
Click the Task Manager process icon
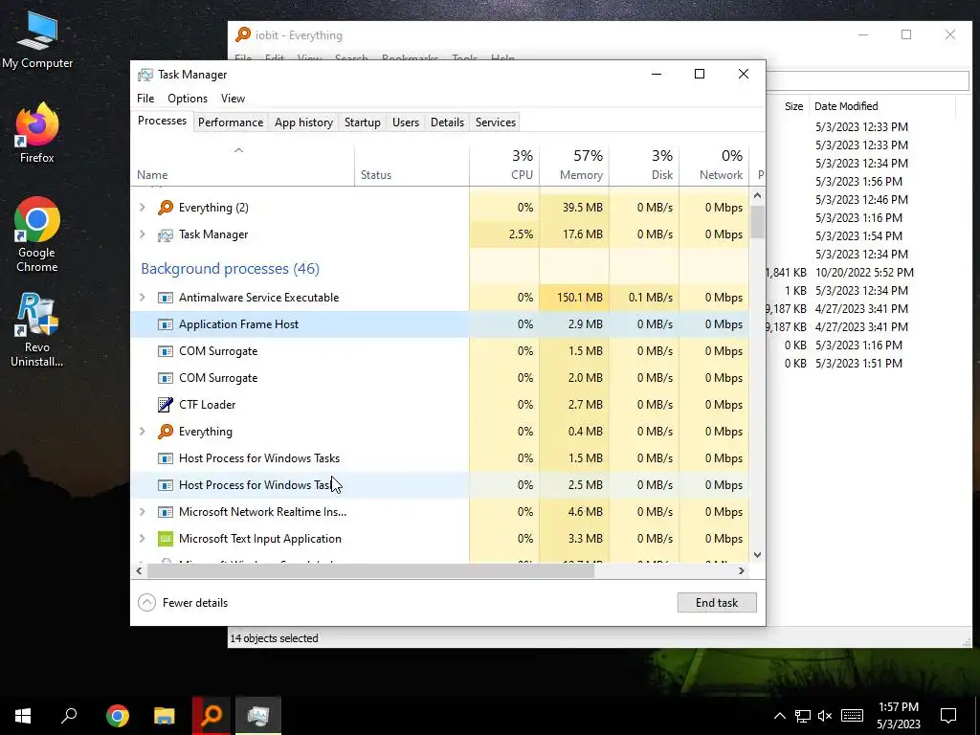coord(165,235)
